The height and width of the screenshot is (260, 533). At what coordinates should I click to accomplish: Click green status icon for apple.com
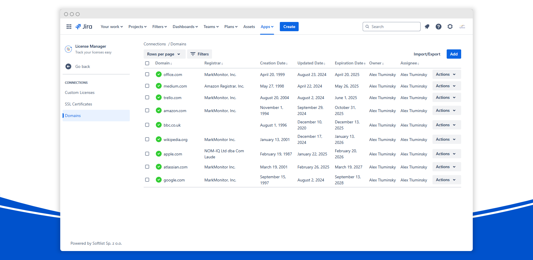coord(159,154)
